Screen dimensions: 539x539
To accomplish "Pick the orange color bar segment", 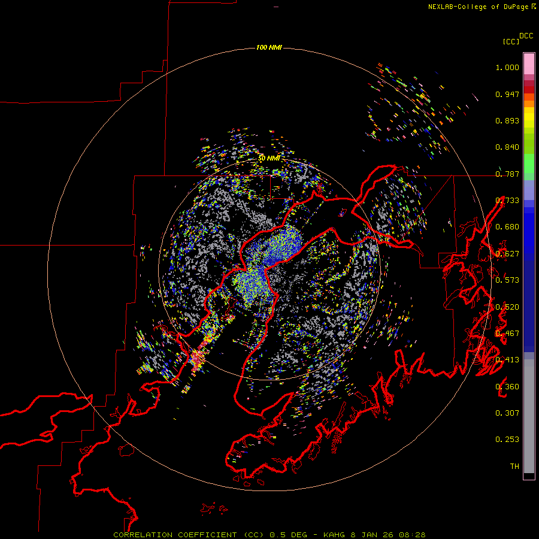I will click(529, 104).
